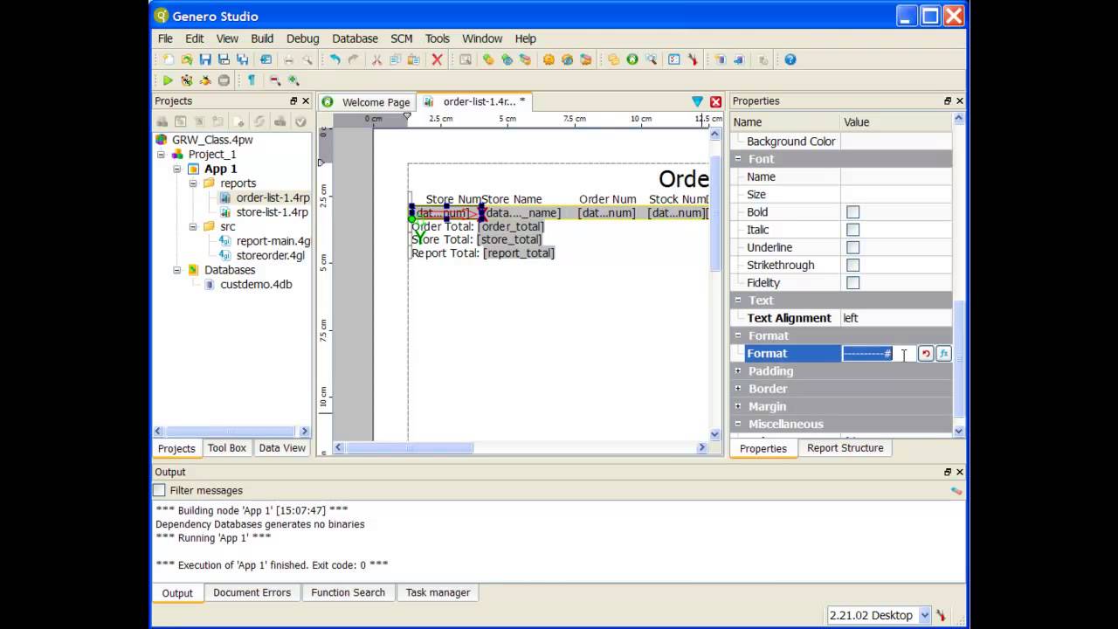Close the order-list document with red X
This screenshot has width=1118, height=629.
click(x=715, y=101)
